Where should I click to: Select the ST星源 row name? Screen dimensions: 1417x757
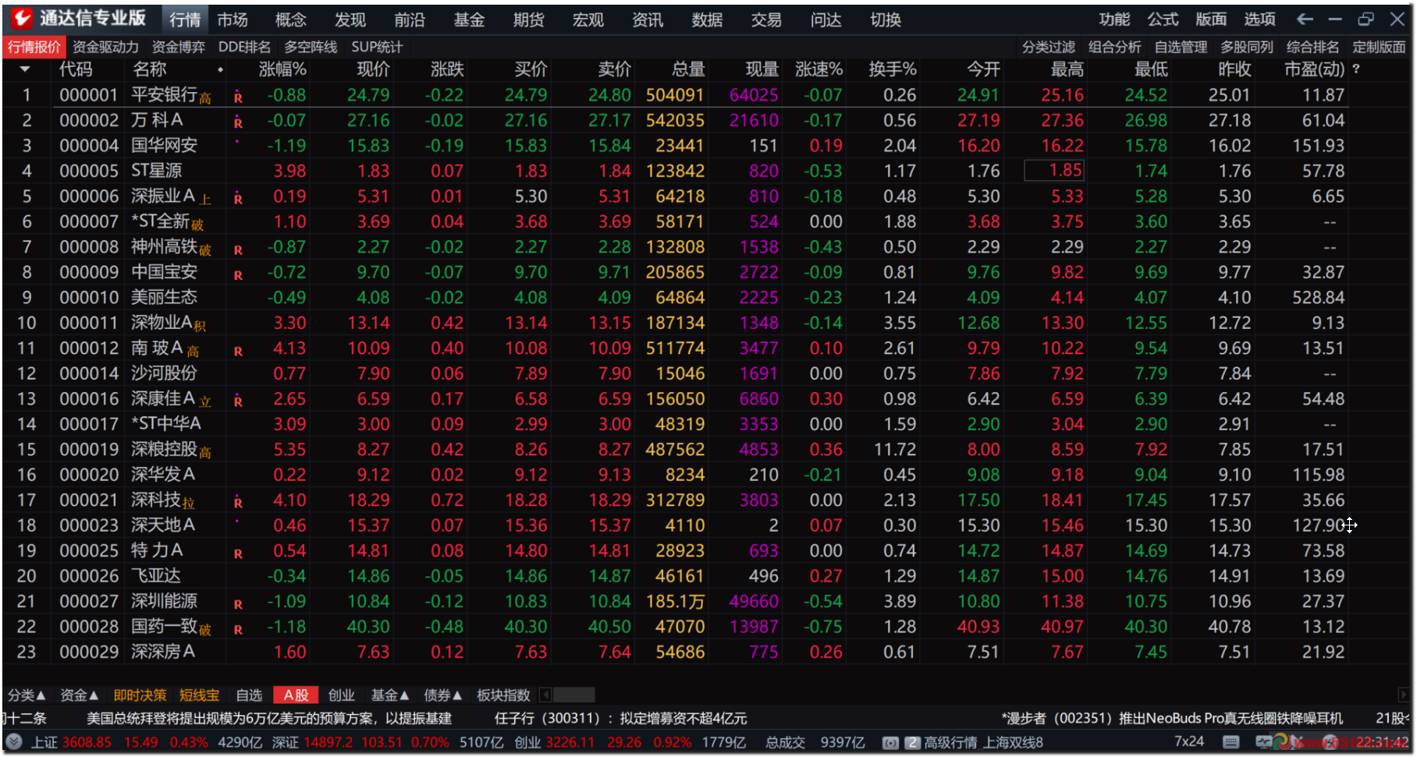click(x=156, y=171)
